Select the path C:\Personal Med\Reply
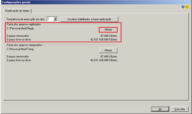The height and width of the screenshot is (114, 192). coord(20,28)
